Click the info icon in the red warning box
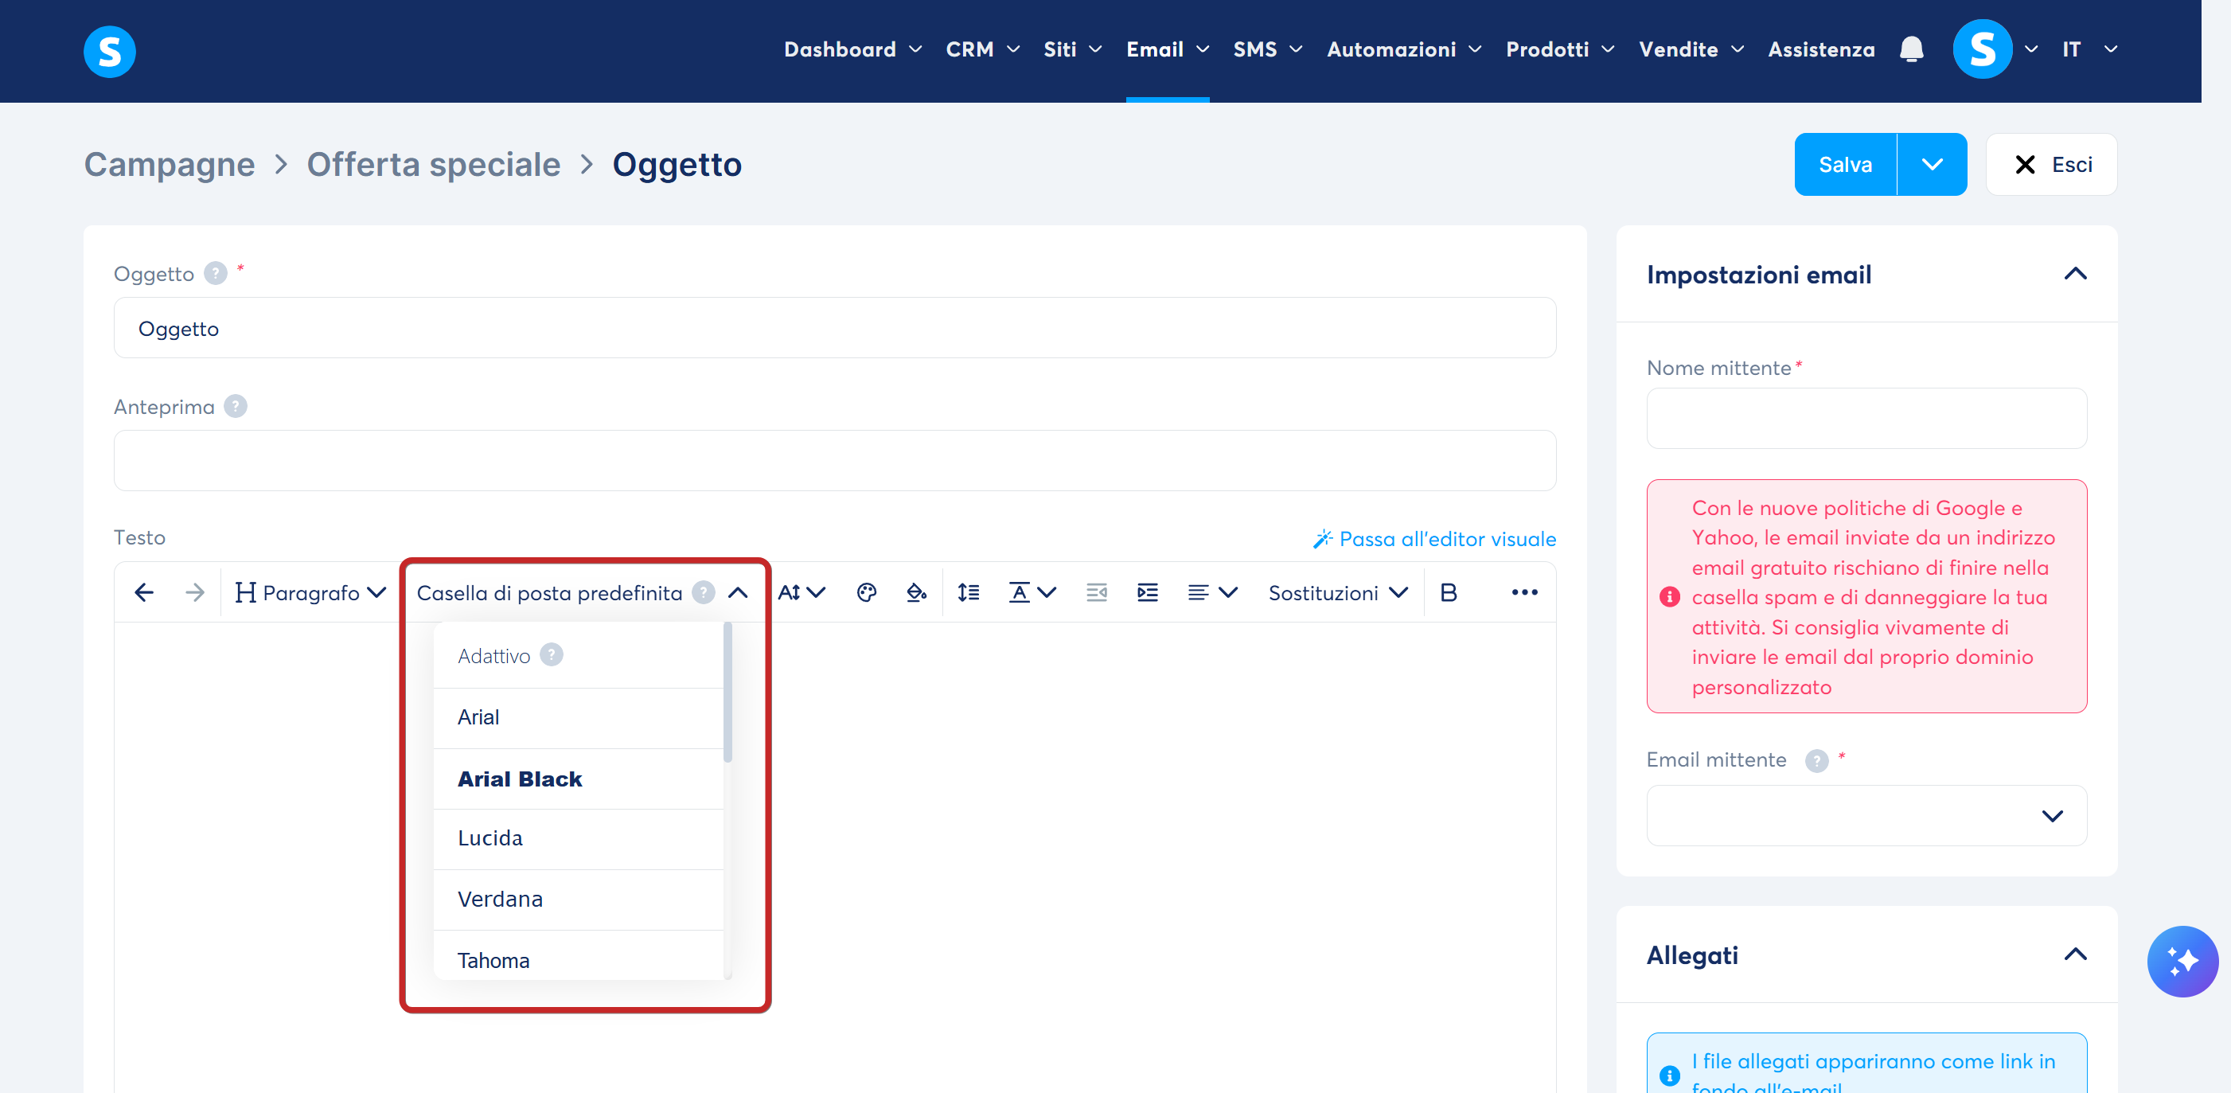Viewport: 2231px width, 1093px height. (1669, 597)
